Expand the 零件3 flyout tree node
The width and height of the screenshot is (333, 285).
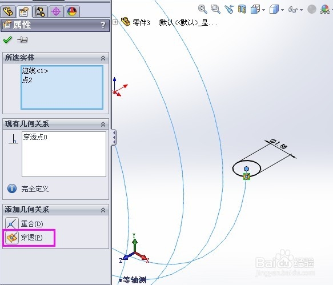coord(115,22)
